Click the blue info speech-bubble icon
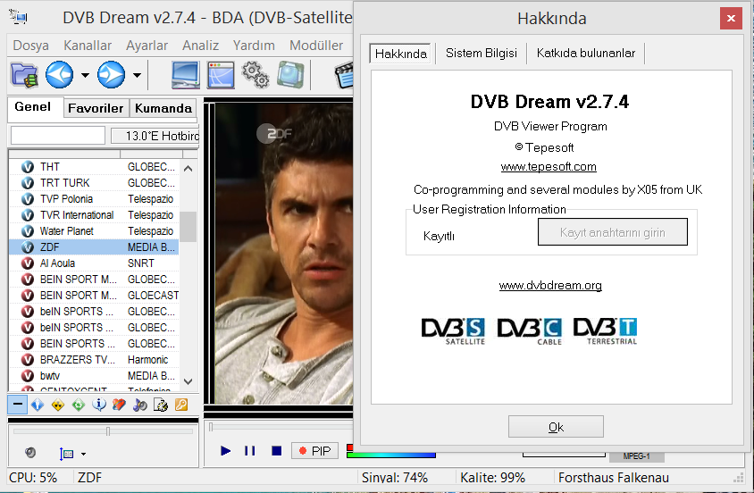This screenshot has height=493, width=754. coord(99,405)
